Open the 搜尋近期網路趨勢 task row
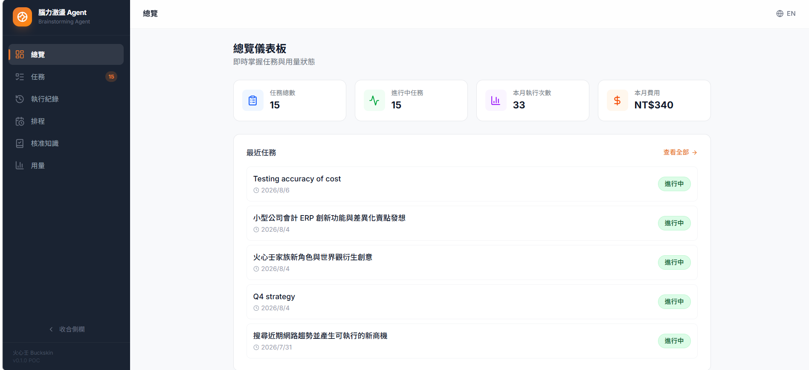809x370 pixels. [472, 341]
